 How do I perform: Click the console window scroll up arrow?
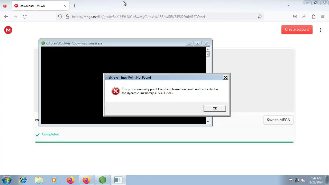click(208, 49)
